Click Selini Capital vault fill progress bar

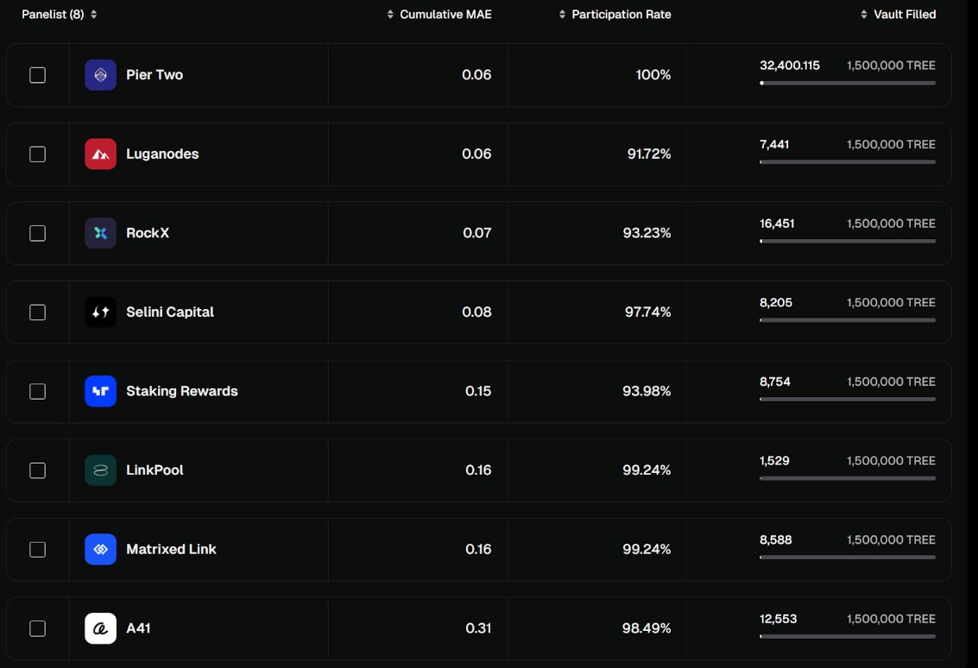848,320
